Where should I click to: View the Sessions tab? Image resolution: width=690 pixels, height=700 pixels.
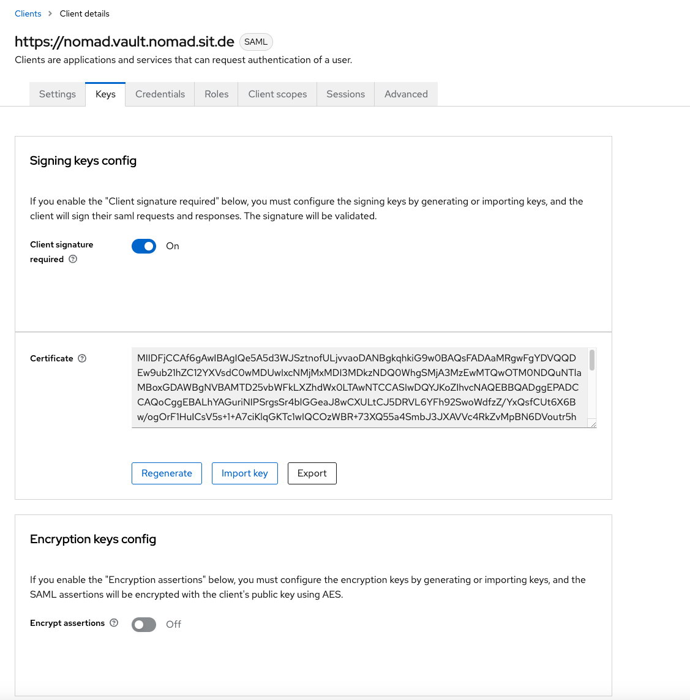(345, 94)
